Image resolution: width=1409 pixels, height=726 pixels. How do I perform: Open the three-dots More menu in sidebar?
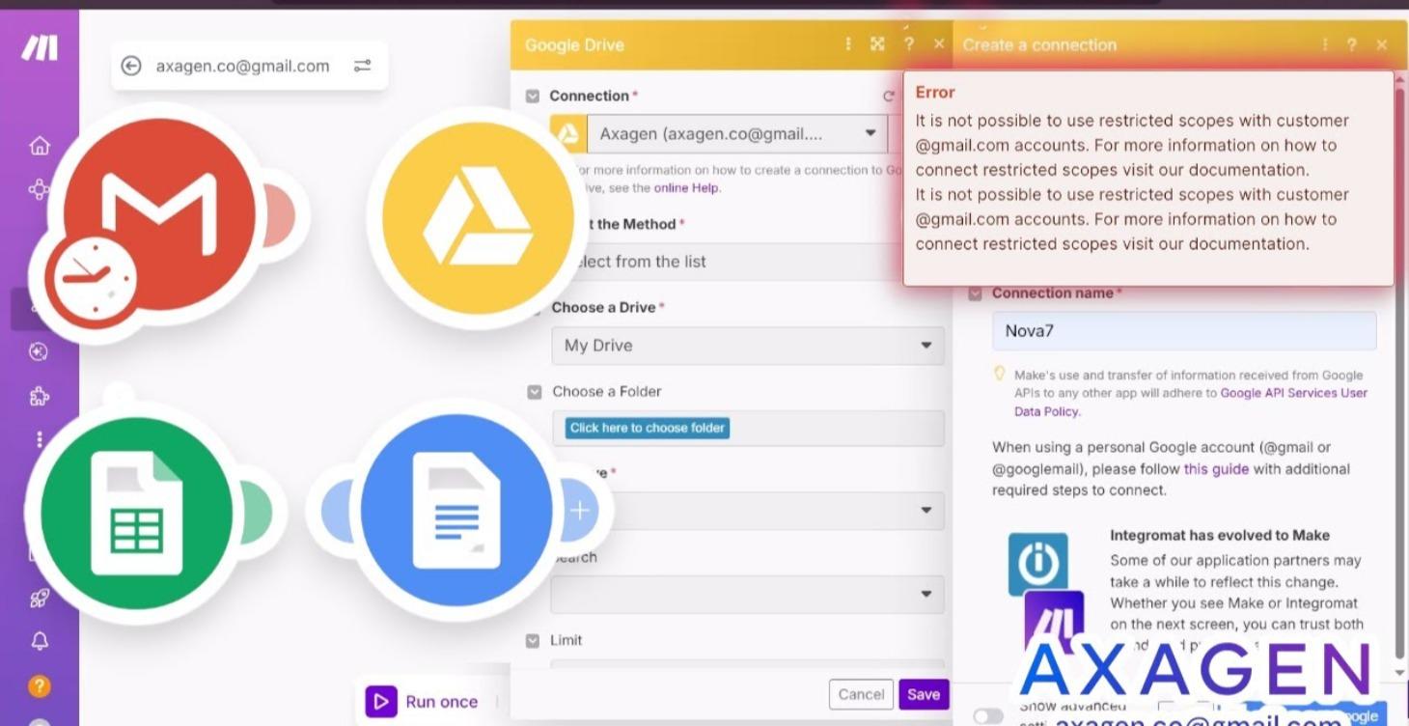pos(39,439)
